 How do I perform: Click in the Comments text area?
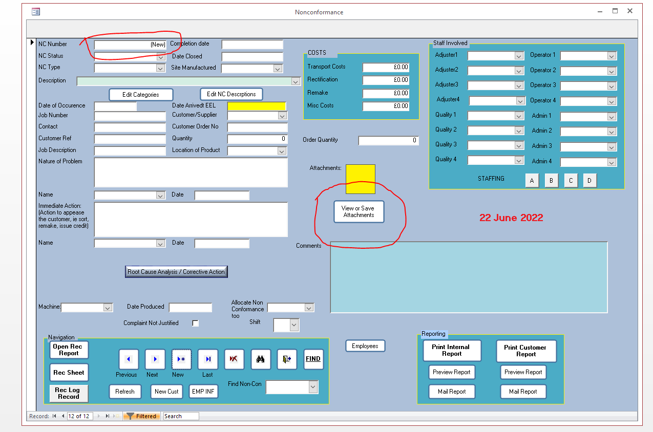coord(469,277)
